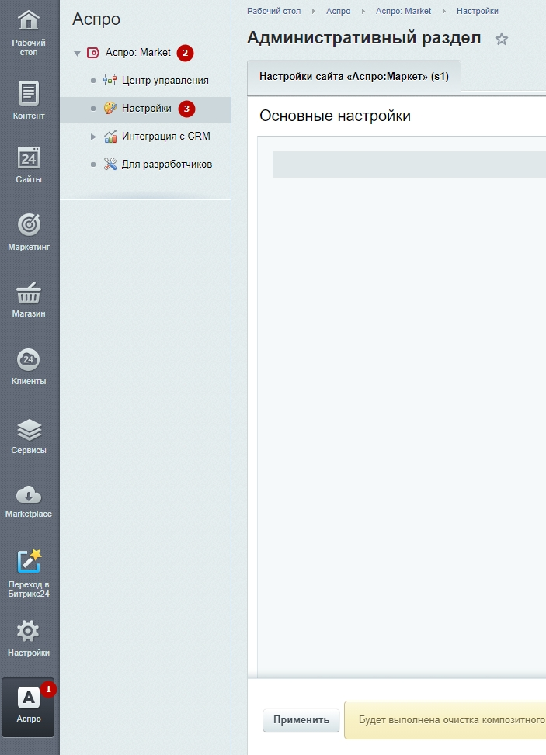Image resolution: width=546 pixels, height=755 pixels.
Task: Click the Аспро: Market module icon
Action: [93, 53]
